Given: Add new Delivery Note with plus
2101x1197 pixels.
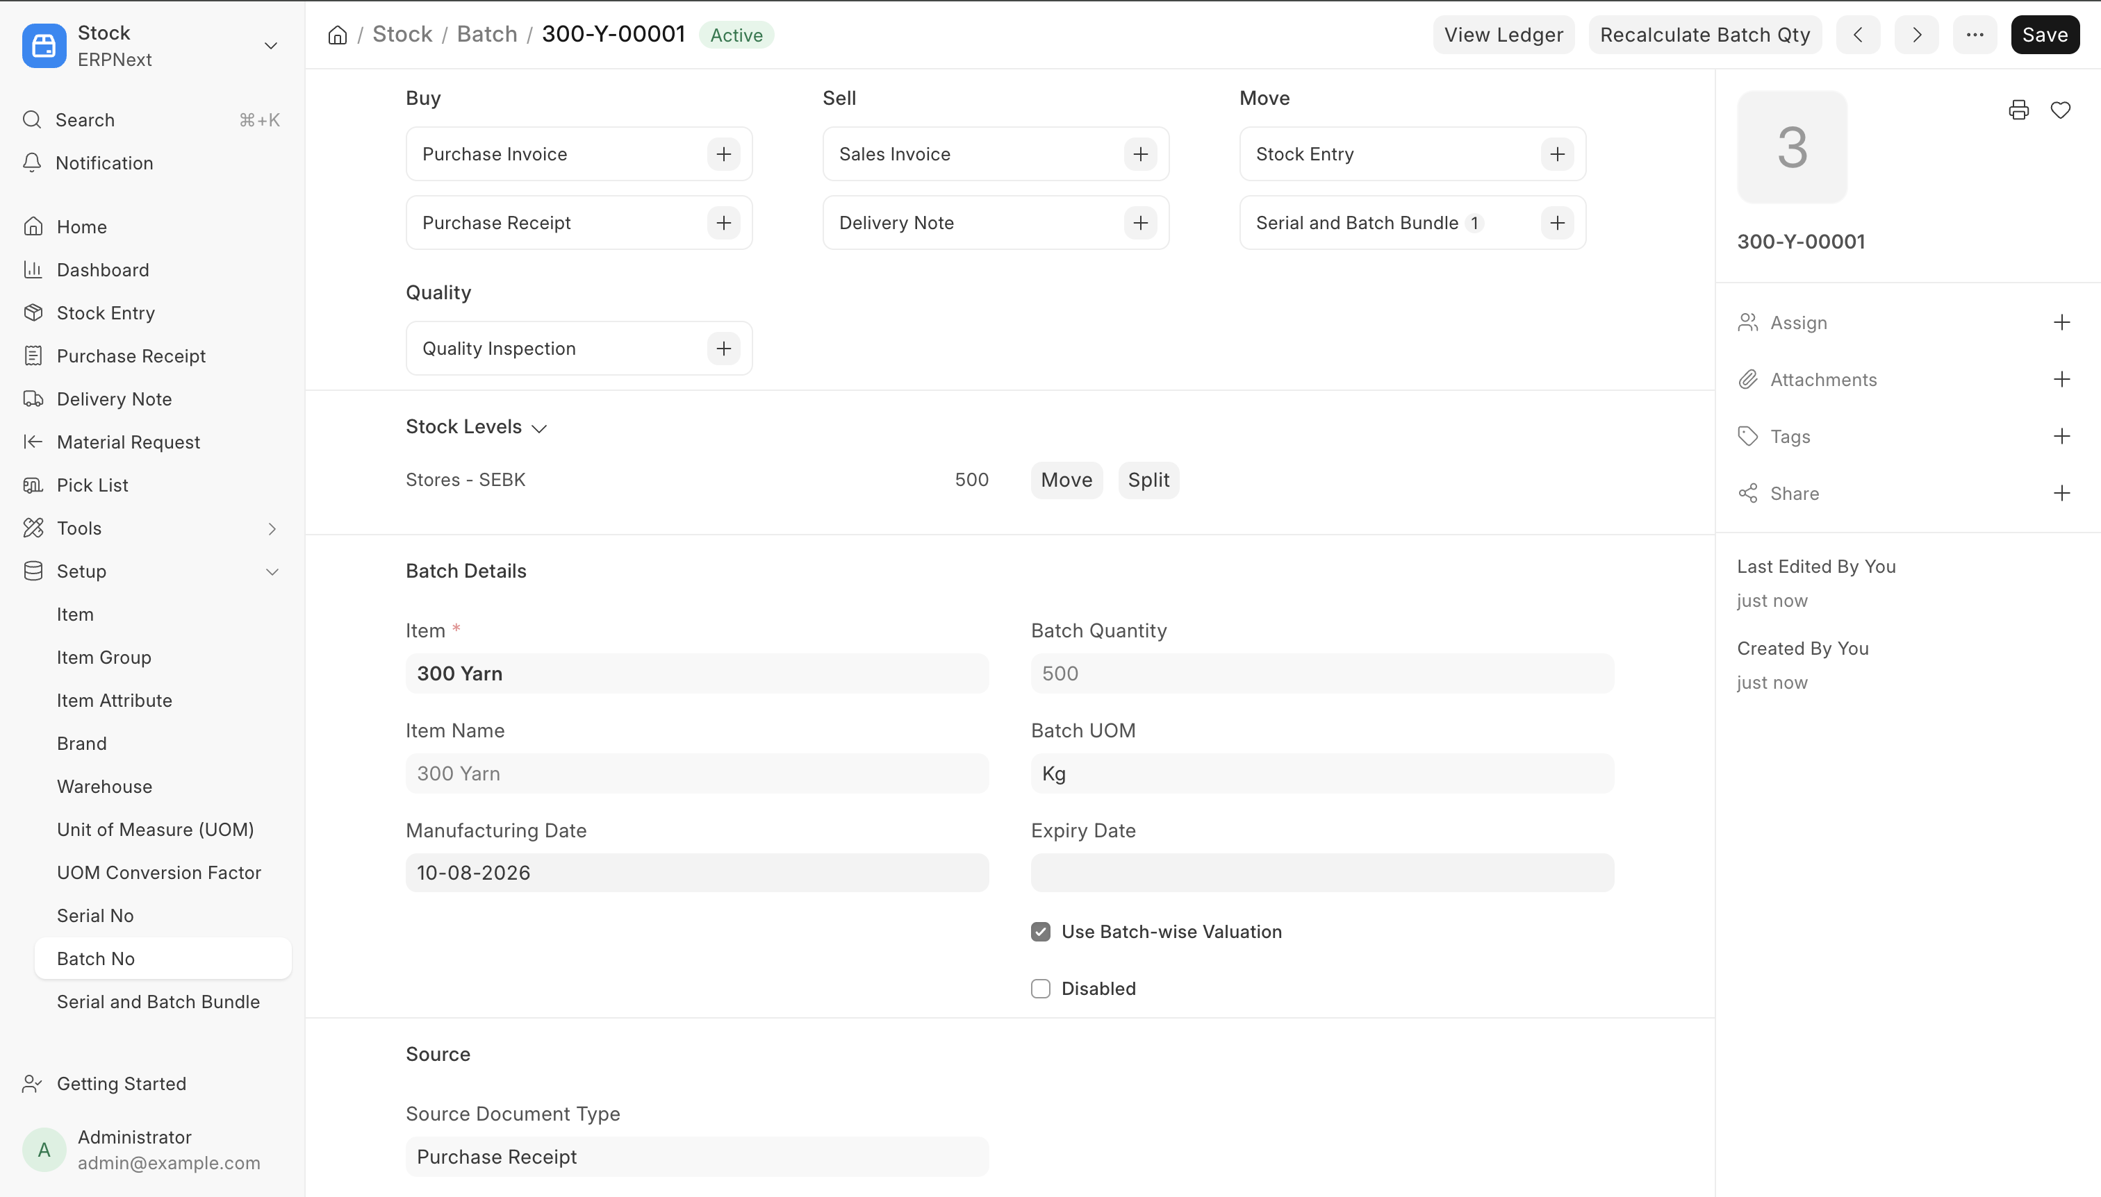Looking at the screenshot, I should pos(1141,223).
